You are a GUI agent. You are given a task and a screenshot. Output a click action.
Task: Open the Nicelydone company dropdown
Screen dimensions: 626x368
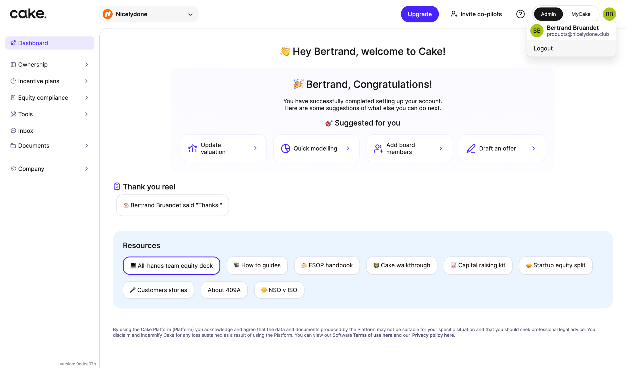coord(149,14)
